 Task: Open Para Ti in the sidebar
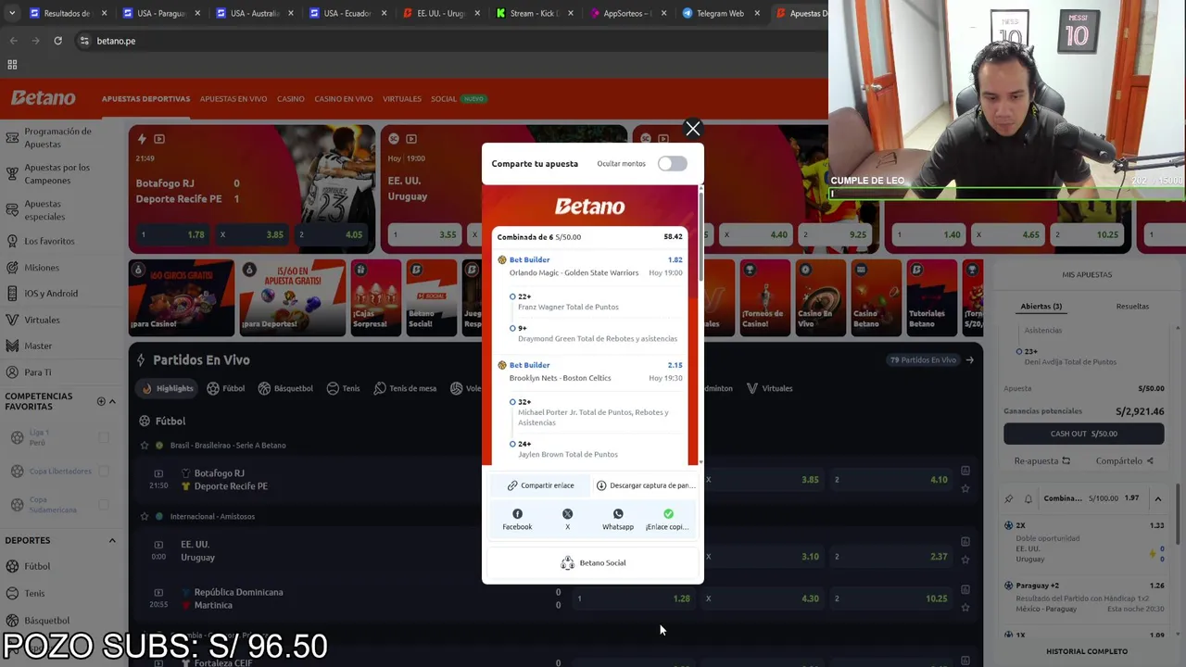click(x=38, y=372)
